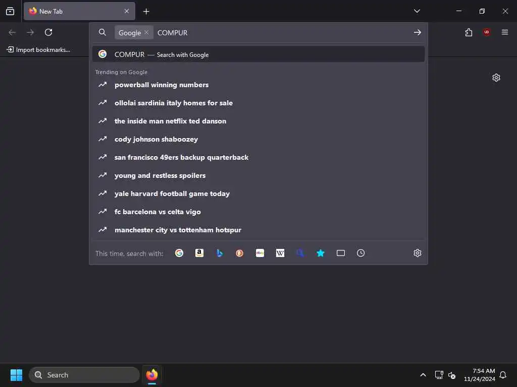
Task: Click the Windows taskbar Search box
Action: [84, 375]
